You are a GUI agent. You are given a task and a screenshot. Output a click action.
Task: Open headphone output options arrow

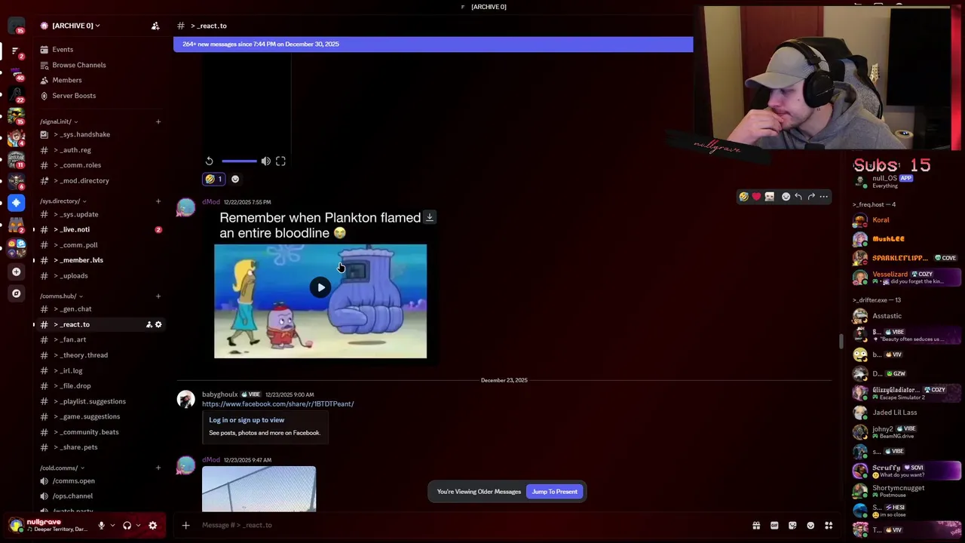click(138, 526)
